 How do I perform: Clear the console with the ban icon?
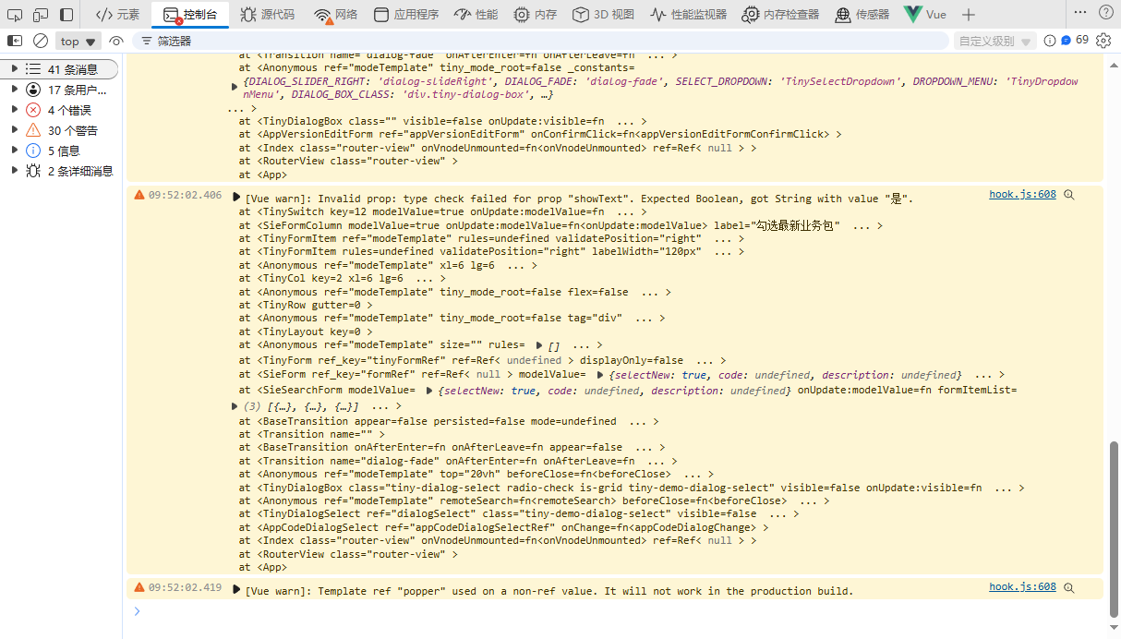point(41,41)
